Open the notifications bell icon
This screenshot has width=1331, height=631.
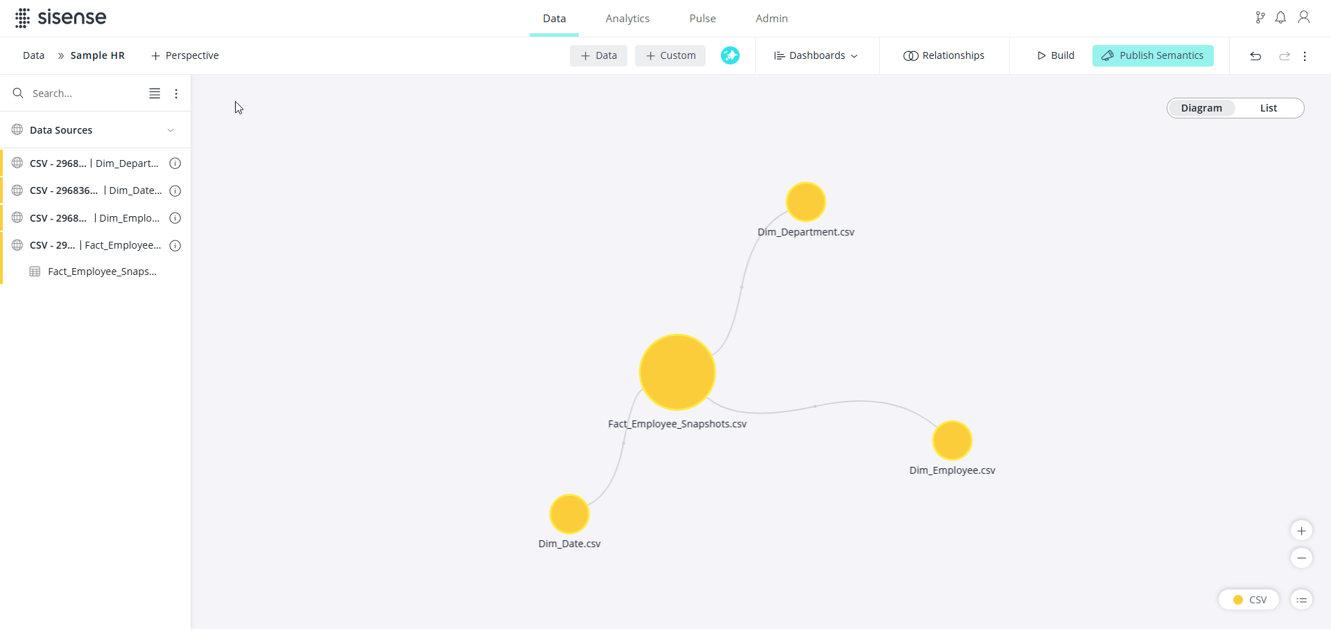1280,18
